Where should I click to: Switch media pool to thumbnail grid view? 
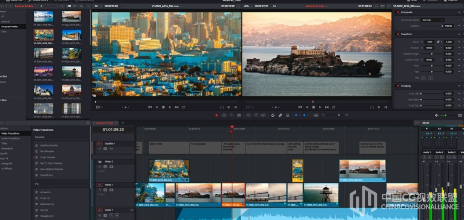[69, 6]
